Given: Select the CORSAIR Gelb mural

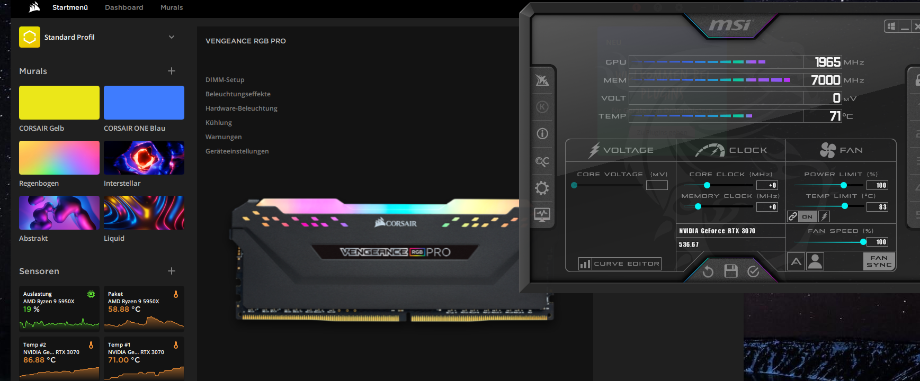Looking at the screenshot, I should coord(59,103).
